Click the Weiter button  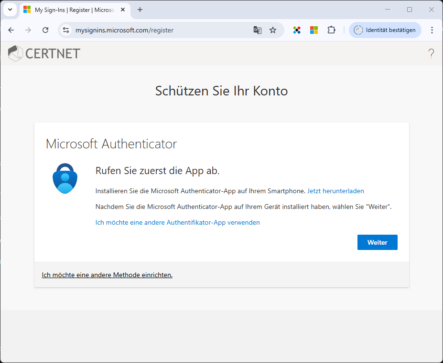coord(377,242)
